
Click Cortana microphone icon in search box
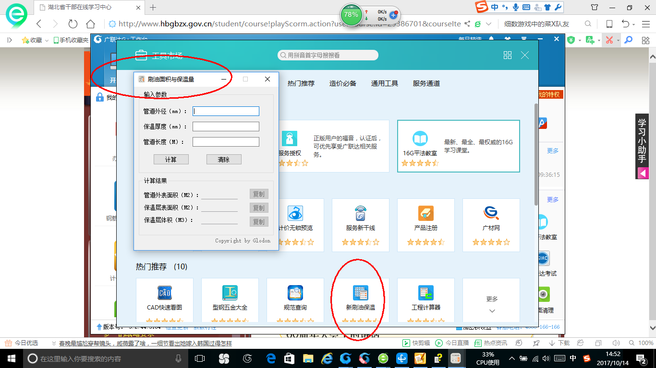coord(179,358)
